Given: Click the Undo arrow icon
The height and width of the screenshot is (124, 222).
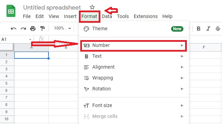Looking at the screenshot, I should click(14, 29).
